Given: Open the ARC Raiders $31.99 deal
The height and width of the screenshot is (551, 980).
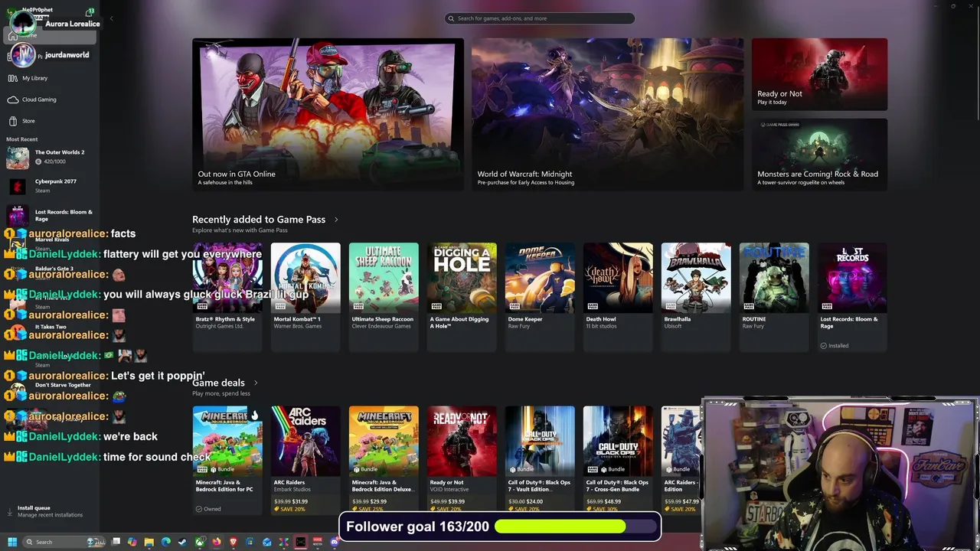Looking at the screenshot, I should point(305,459).
